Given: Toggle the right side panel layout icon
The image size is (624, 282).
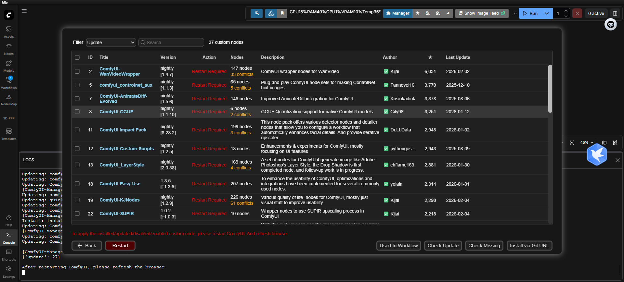Looking at the screenshot, I should [x=615, y=13].
